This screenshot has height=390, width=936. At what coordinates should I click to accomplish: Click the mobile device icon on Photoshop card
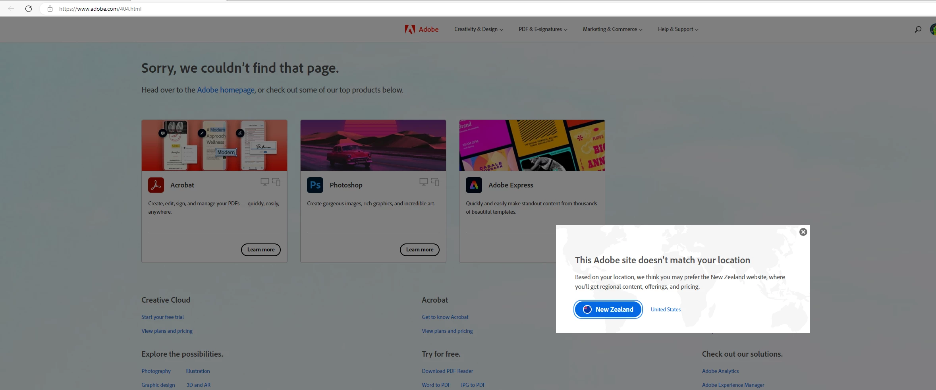(435, 182)
